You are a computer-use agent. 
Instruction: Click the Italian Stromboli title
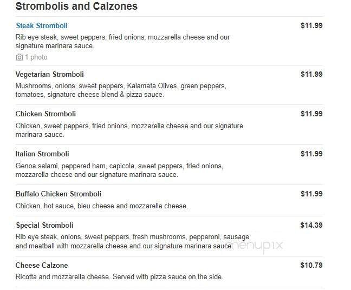pos(42,154)
